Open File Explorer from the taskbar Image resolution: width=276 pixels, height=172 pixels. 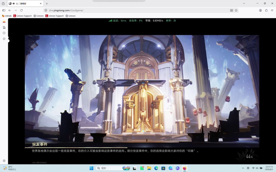pyautogui.click(x=149, y=168)
